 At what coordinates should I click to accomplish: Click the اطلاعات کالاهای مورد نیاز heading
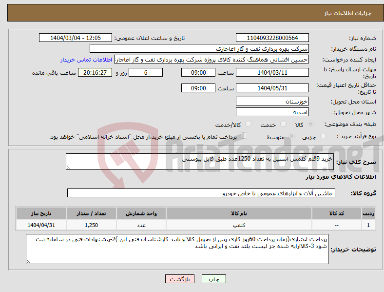coord(341,177)
